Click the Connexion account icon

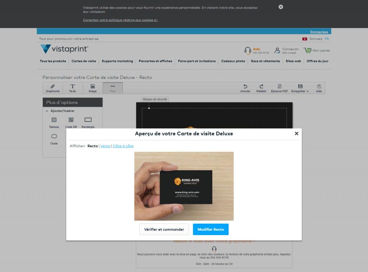(277, 51)
